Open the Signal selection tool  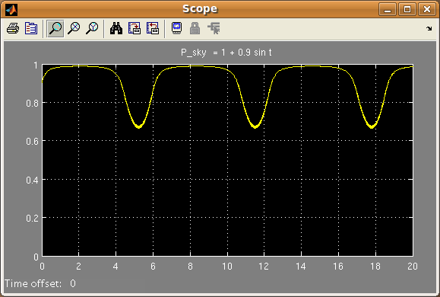pyautogui.click(x=214, y=28)
